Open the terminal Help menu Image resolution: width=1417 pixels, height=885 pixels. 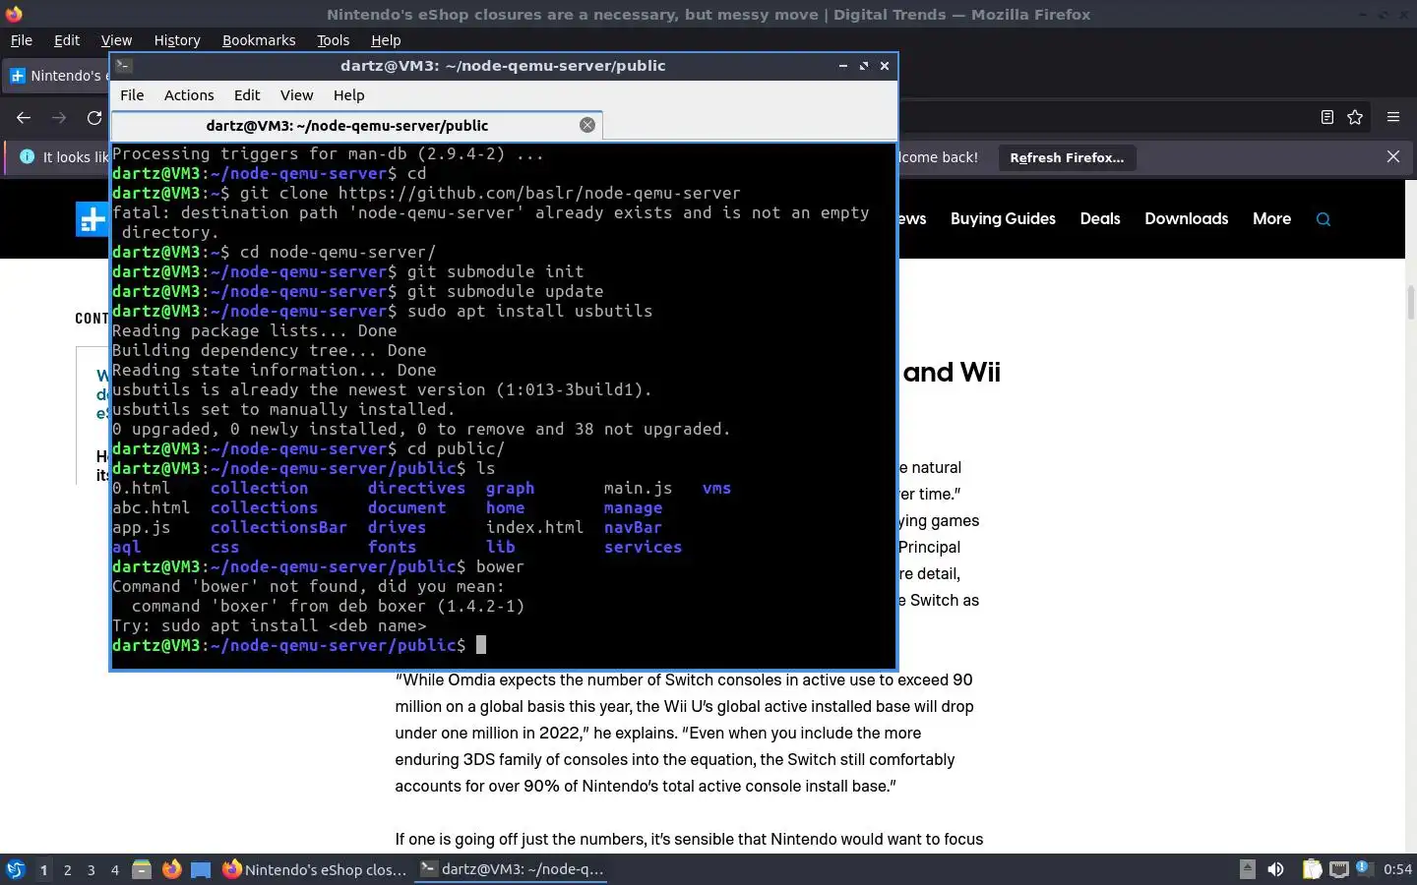[x=348, y=95]
